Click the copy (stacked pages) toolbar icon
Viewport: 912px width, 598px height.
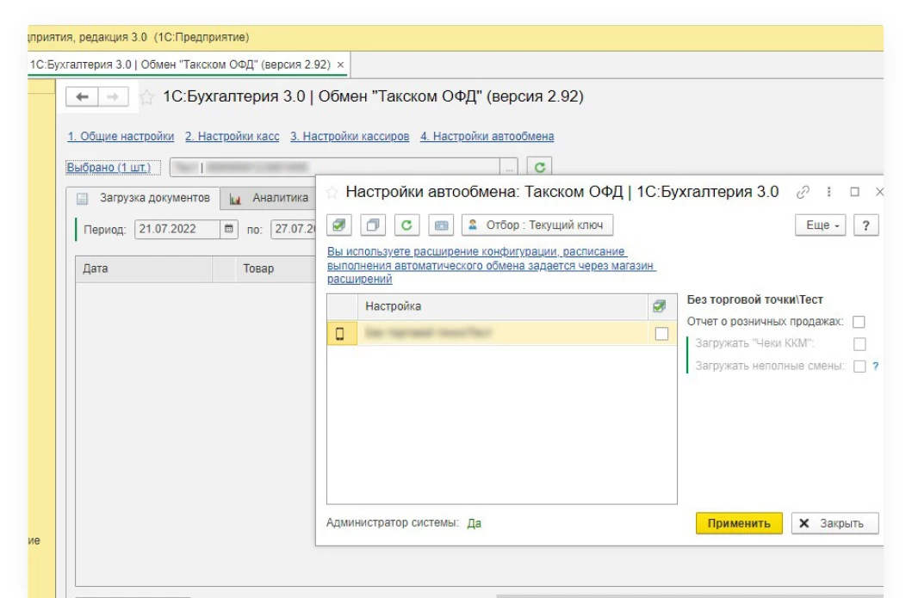coord(374,225)
